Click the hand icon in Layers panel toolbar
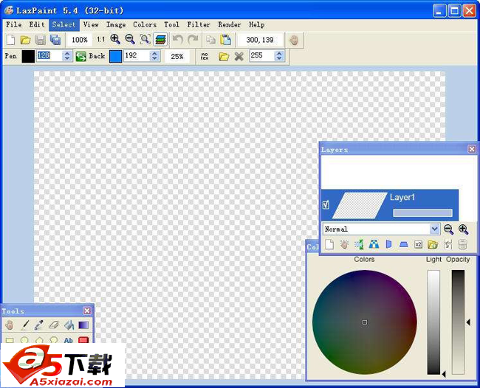The width and height of the screenshot is (480, 388). pyautogui.click(x=344, y=245)
